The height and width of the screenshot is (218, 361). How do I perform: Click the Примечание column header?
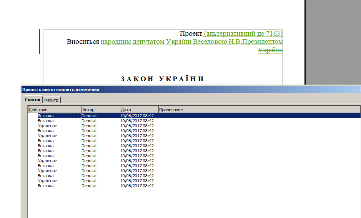(x=260, y=110)
